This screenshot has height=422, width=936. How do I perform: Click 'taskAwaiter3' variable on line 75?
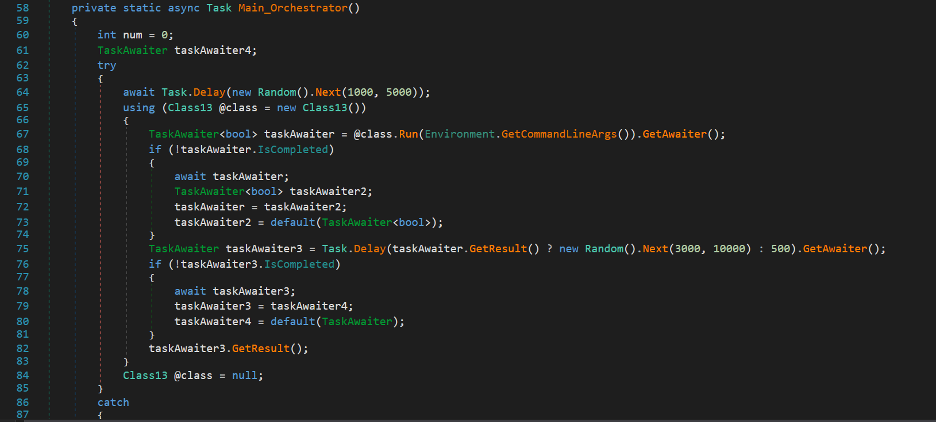[264, 249]
